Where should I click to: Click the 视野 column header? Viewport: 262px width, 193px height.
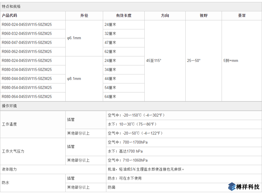(x=204, y=16)
